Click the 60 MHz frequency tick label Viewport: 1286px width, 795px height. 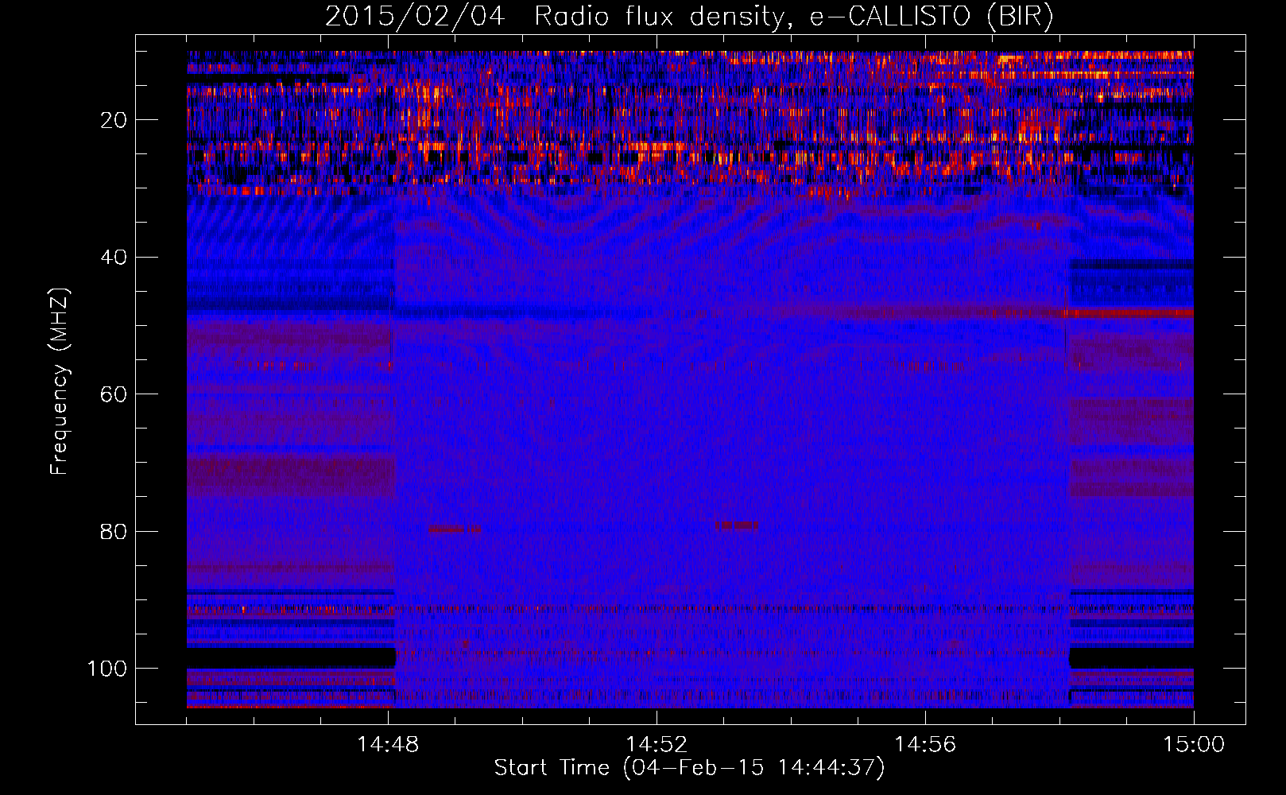(114, 395)
